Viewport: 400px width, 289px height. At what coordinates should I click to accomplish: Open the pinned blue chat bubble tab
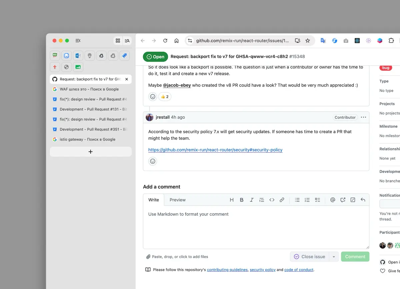click(x=66, y=56)
